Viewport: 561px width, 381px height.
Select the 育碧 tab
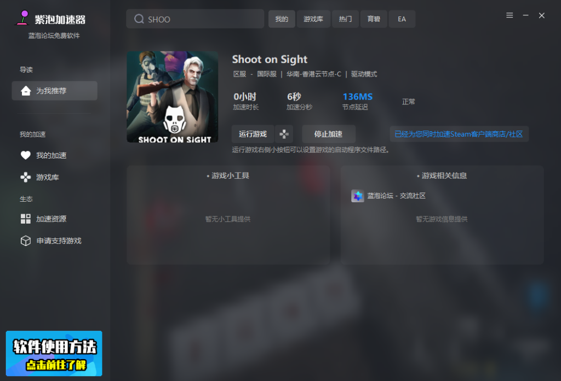[x=374, y=19]
